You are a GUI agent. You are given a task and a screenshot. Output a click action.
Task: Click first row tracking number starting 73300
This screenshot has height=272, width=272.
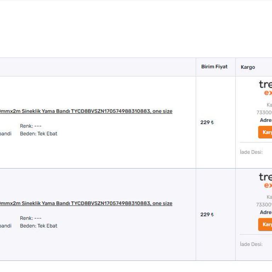click(264, 113)
